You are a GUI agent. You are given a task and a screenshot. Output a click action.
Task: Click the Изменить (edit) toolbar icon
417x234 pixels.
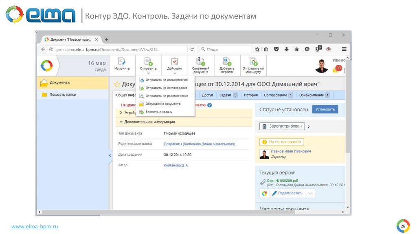[x=122, y=62]
